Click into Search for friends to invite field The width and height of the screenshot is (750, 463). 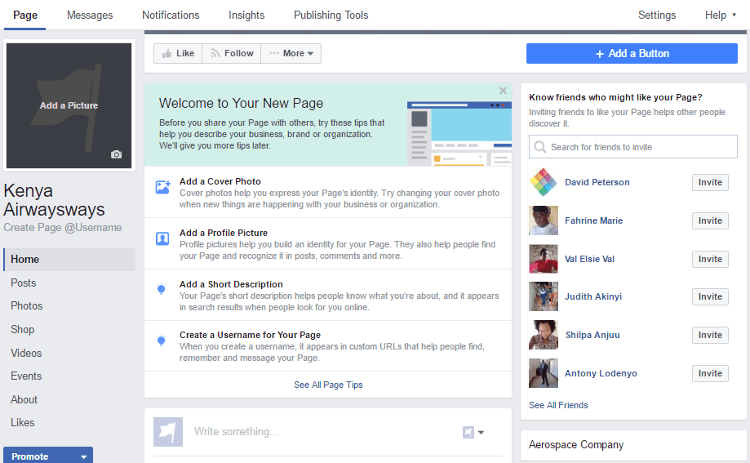(632, 146)
